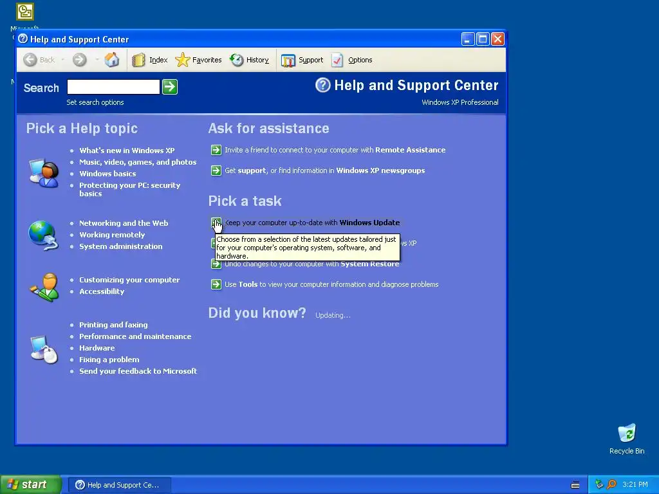The width and height of the screenshot is (659, 494).
Task: Click the System Restore green arrow
Action: [x=216, y=264]
